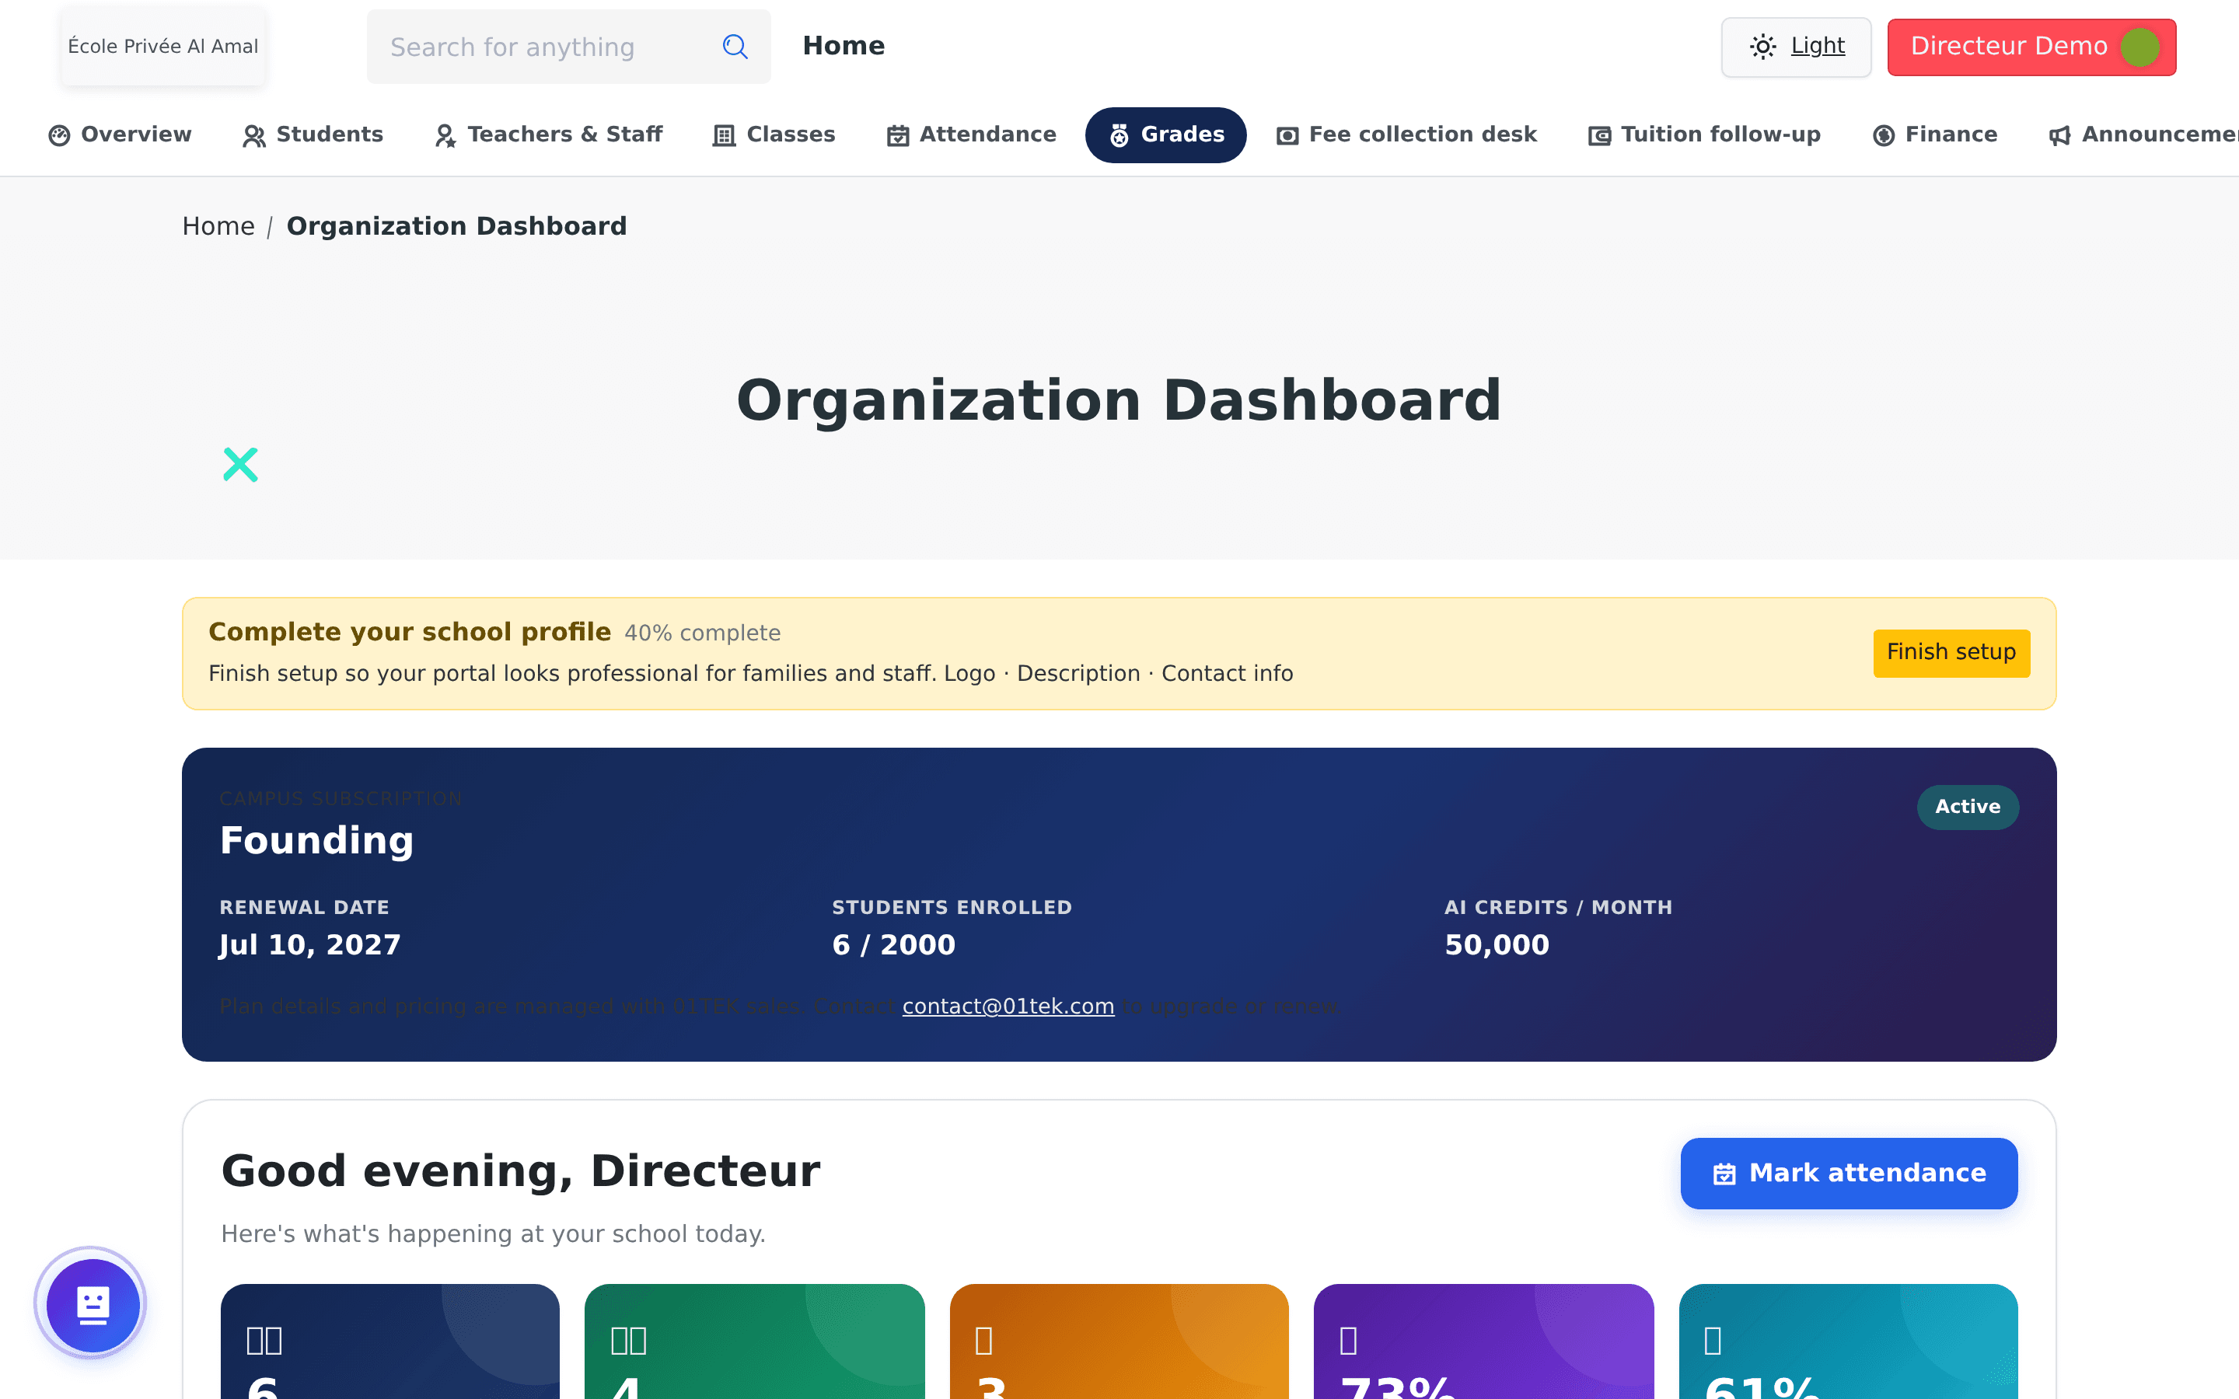Click the Home breadcrumb link
Viewport: 2239px width, 1399px height.
coord(218,227)
